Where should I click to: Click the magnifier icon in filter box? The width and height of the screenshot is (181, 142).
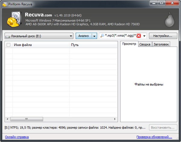pyautogui.click(x=102, y=36)
